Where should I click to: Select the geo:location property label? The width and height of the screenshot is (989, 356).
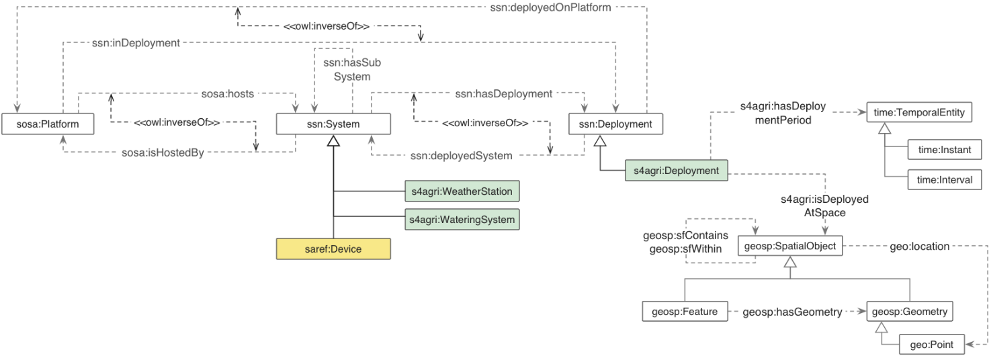pyautogui.click(x=919, y=247)
